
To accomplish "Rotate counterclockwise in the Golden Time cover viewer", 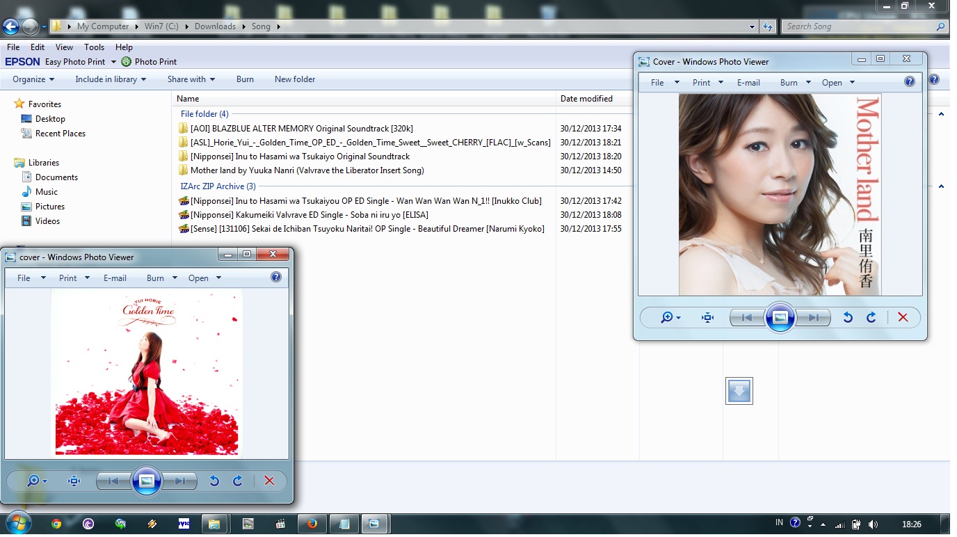I will tap(214, 481).
